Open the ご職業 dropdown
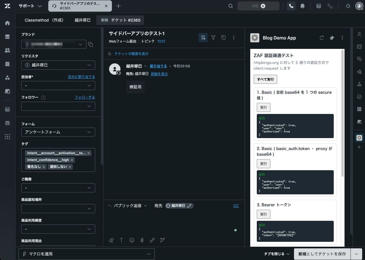The width and height of the screenshot is (365, 260). (x=58, y=188)
